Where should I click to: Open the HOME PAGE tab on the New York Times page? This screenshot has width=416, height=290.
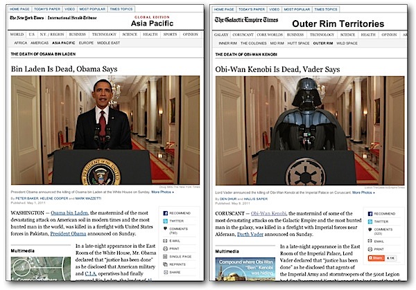point(19,9)
